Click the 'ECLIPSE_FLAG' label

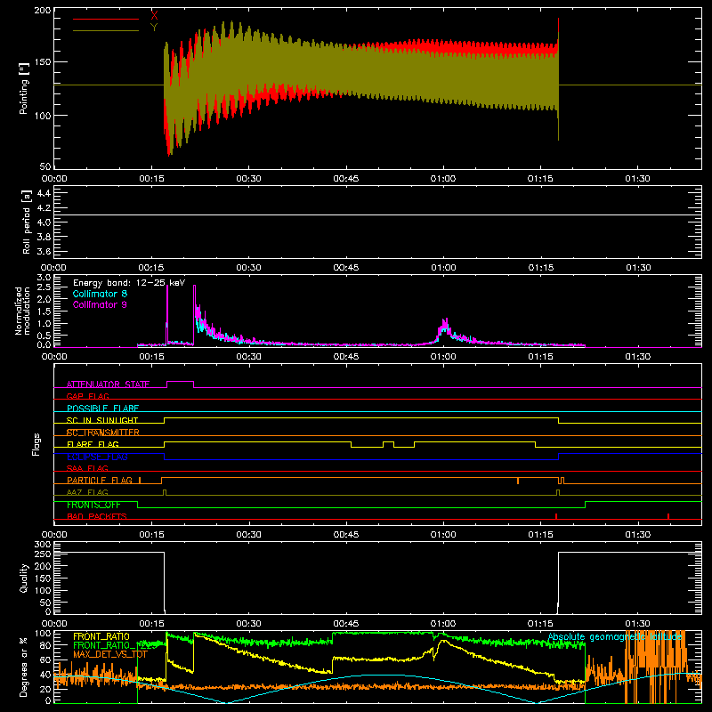97,457
